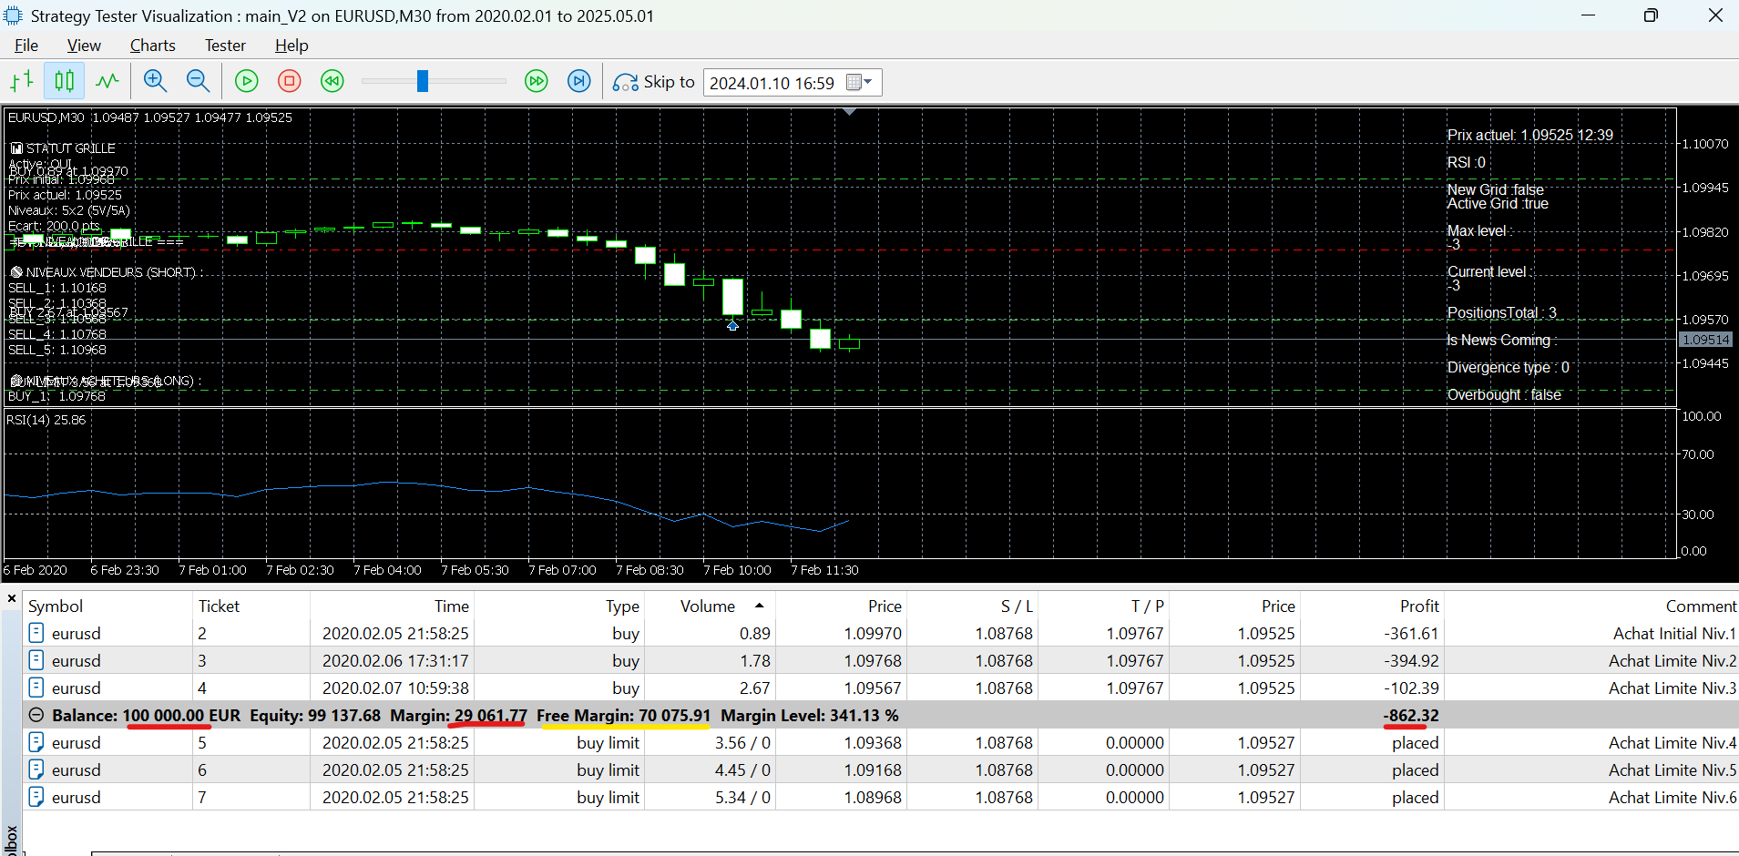Zoom out of the chart
Viewport: 1739px width, 856px height.
(x=198, y=81)
